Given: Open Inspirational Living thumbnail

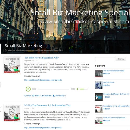Looking at the screenshot, I should click(99, 109).
